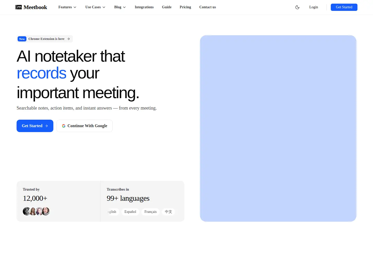Image resolution: width=373 pixels, height=259 pixels.
Task: Click the "Trusted by" label
Action: [31, 189]
